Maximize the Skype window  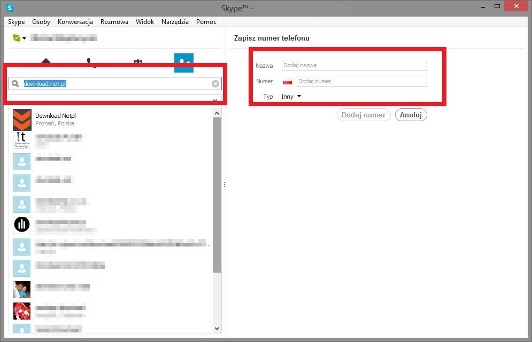(497, 6)
